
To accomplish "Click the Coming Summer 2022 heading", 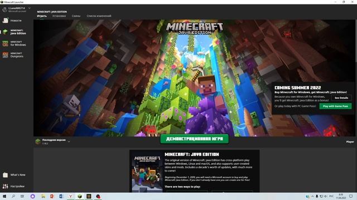I will pos(297,88).
